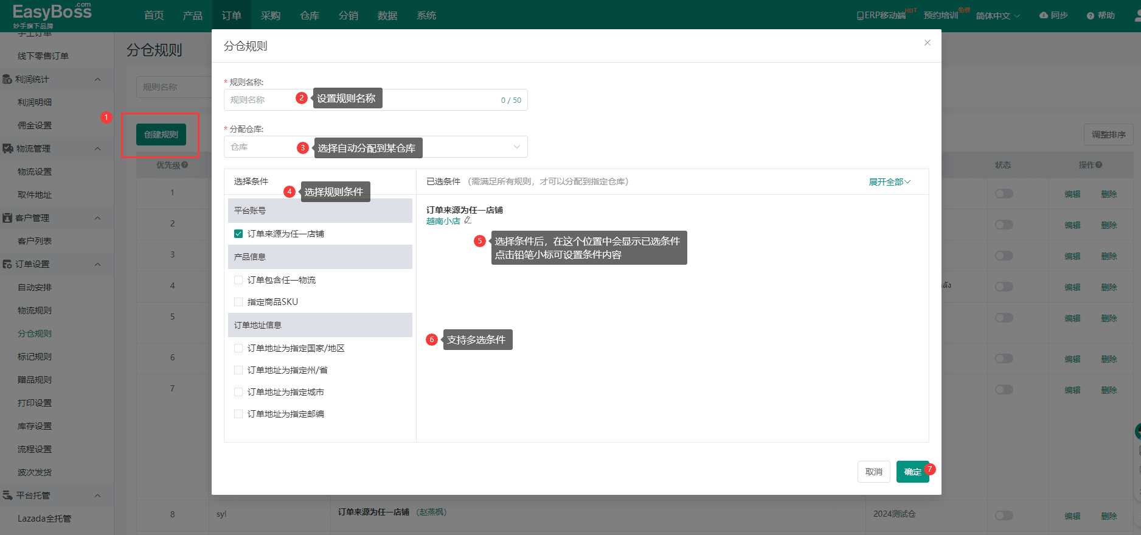
Task: Click the 确定 confirm button
Action: tap(912, 472)
